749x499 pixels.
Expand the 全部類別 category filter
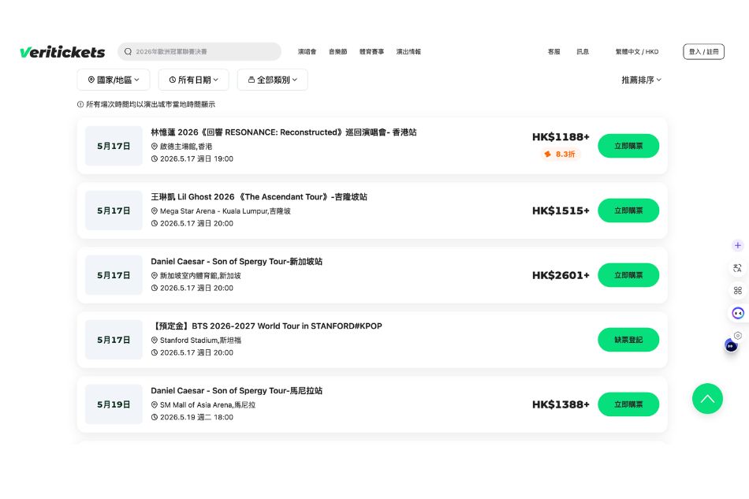point(272,80)
